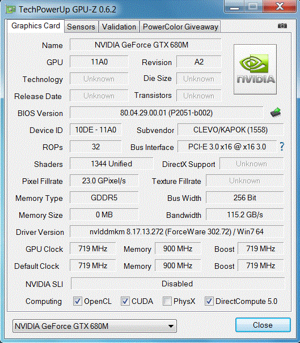Click the GPU value 11A0
The width and height of the screenshot is (300, 343).
point(99,62)
